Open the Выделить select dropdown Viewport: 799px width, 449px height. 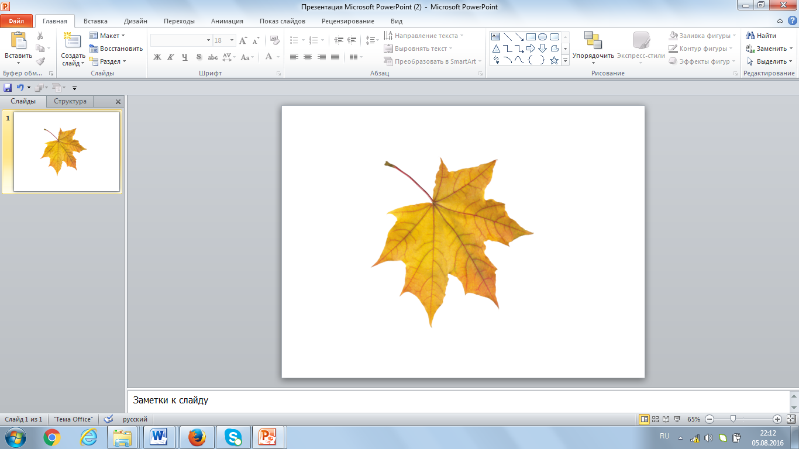(770, 61)
